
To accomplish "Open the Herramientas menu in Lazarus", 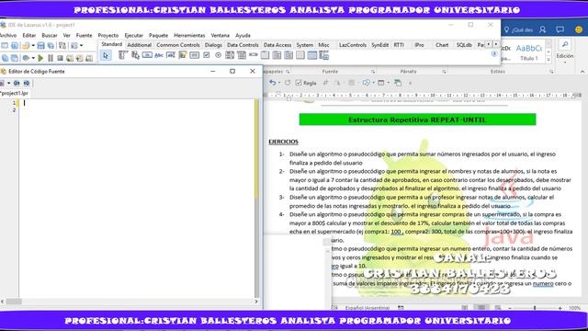I will point(189,35).
